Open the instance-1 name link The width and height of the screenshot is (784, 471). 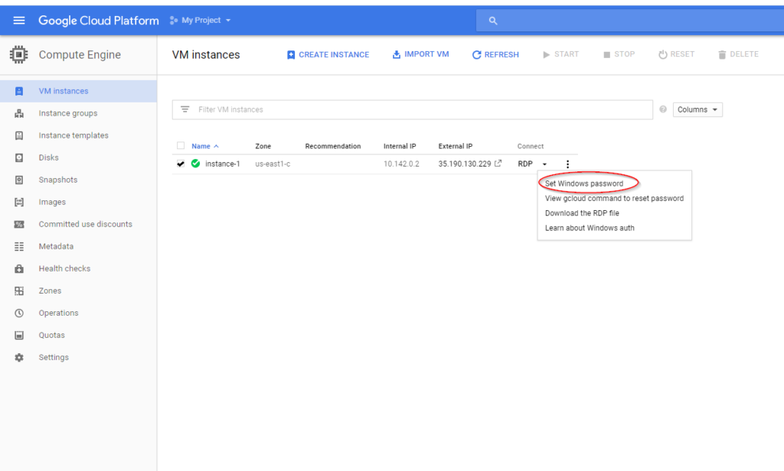point(223,164)
